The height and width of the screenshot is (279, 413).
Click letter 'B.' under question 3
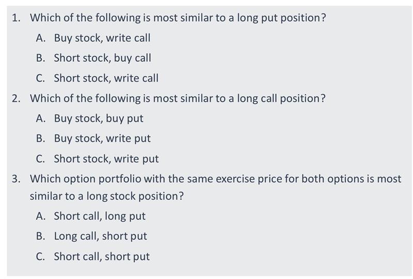coord(41,236)
